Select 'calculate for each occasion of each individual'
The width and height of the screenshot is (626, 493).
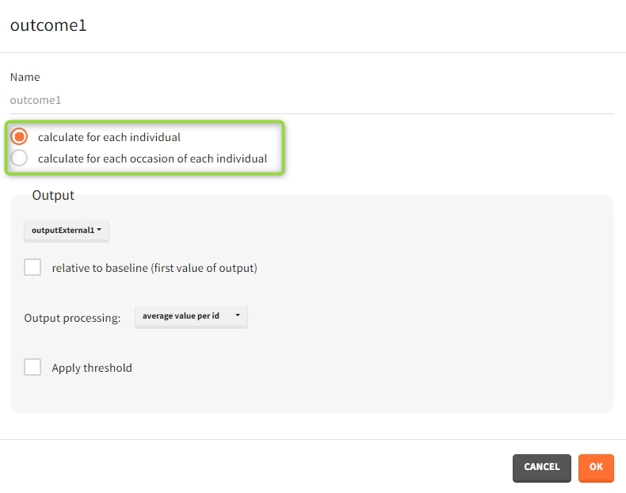[x=19, y=158]
